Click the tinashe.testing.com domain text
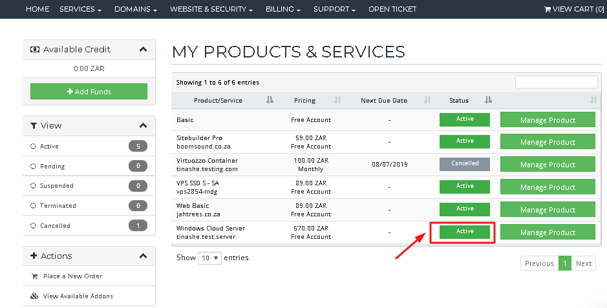Screen dimensions: 607x308 pos(207,169)
